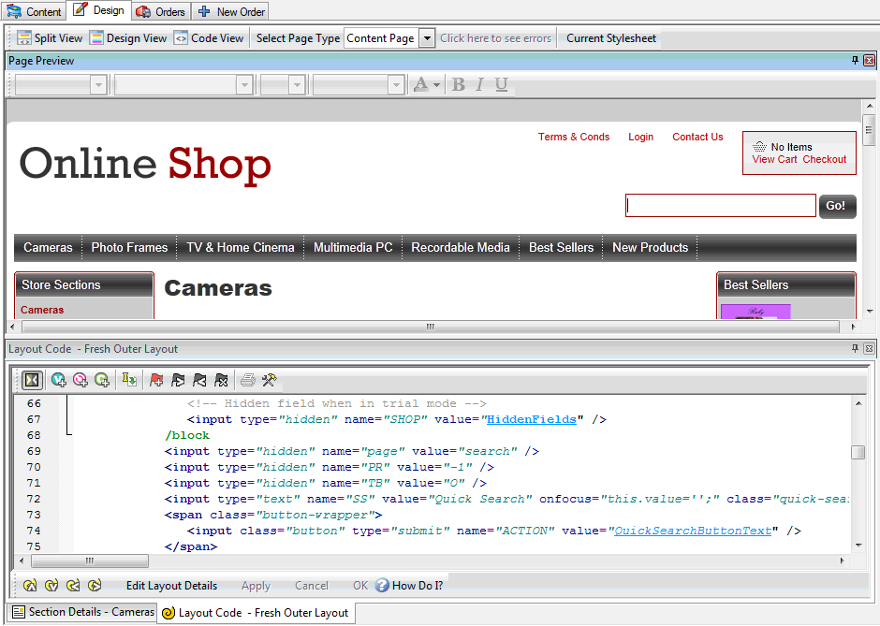Expand the font color dropdown arrow
880x626 pixels.
(x=436, y=84)
